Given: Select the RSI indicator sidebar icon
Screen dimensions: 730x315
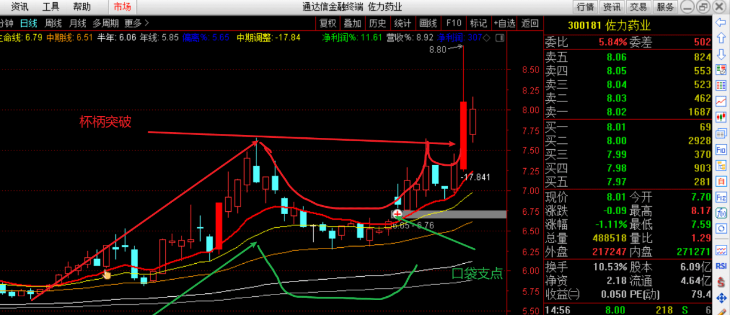Looking at the screenshot, I should (721, 265).
